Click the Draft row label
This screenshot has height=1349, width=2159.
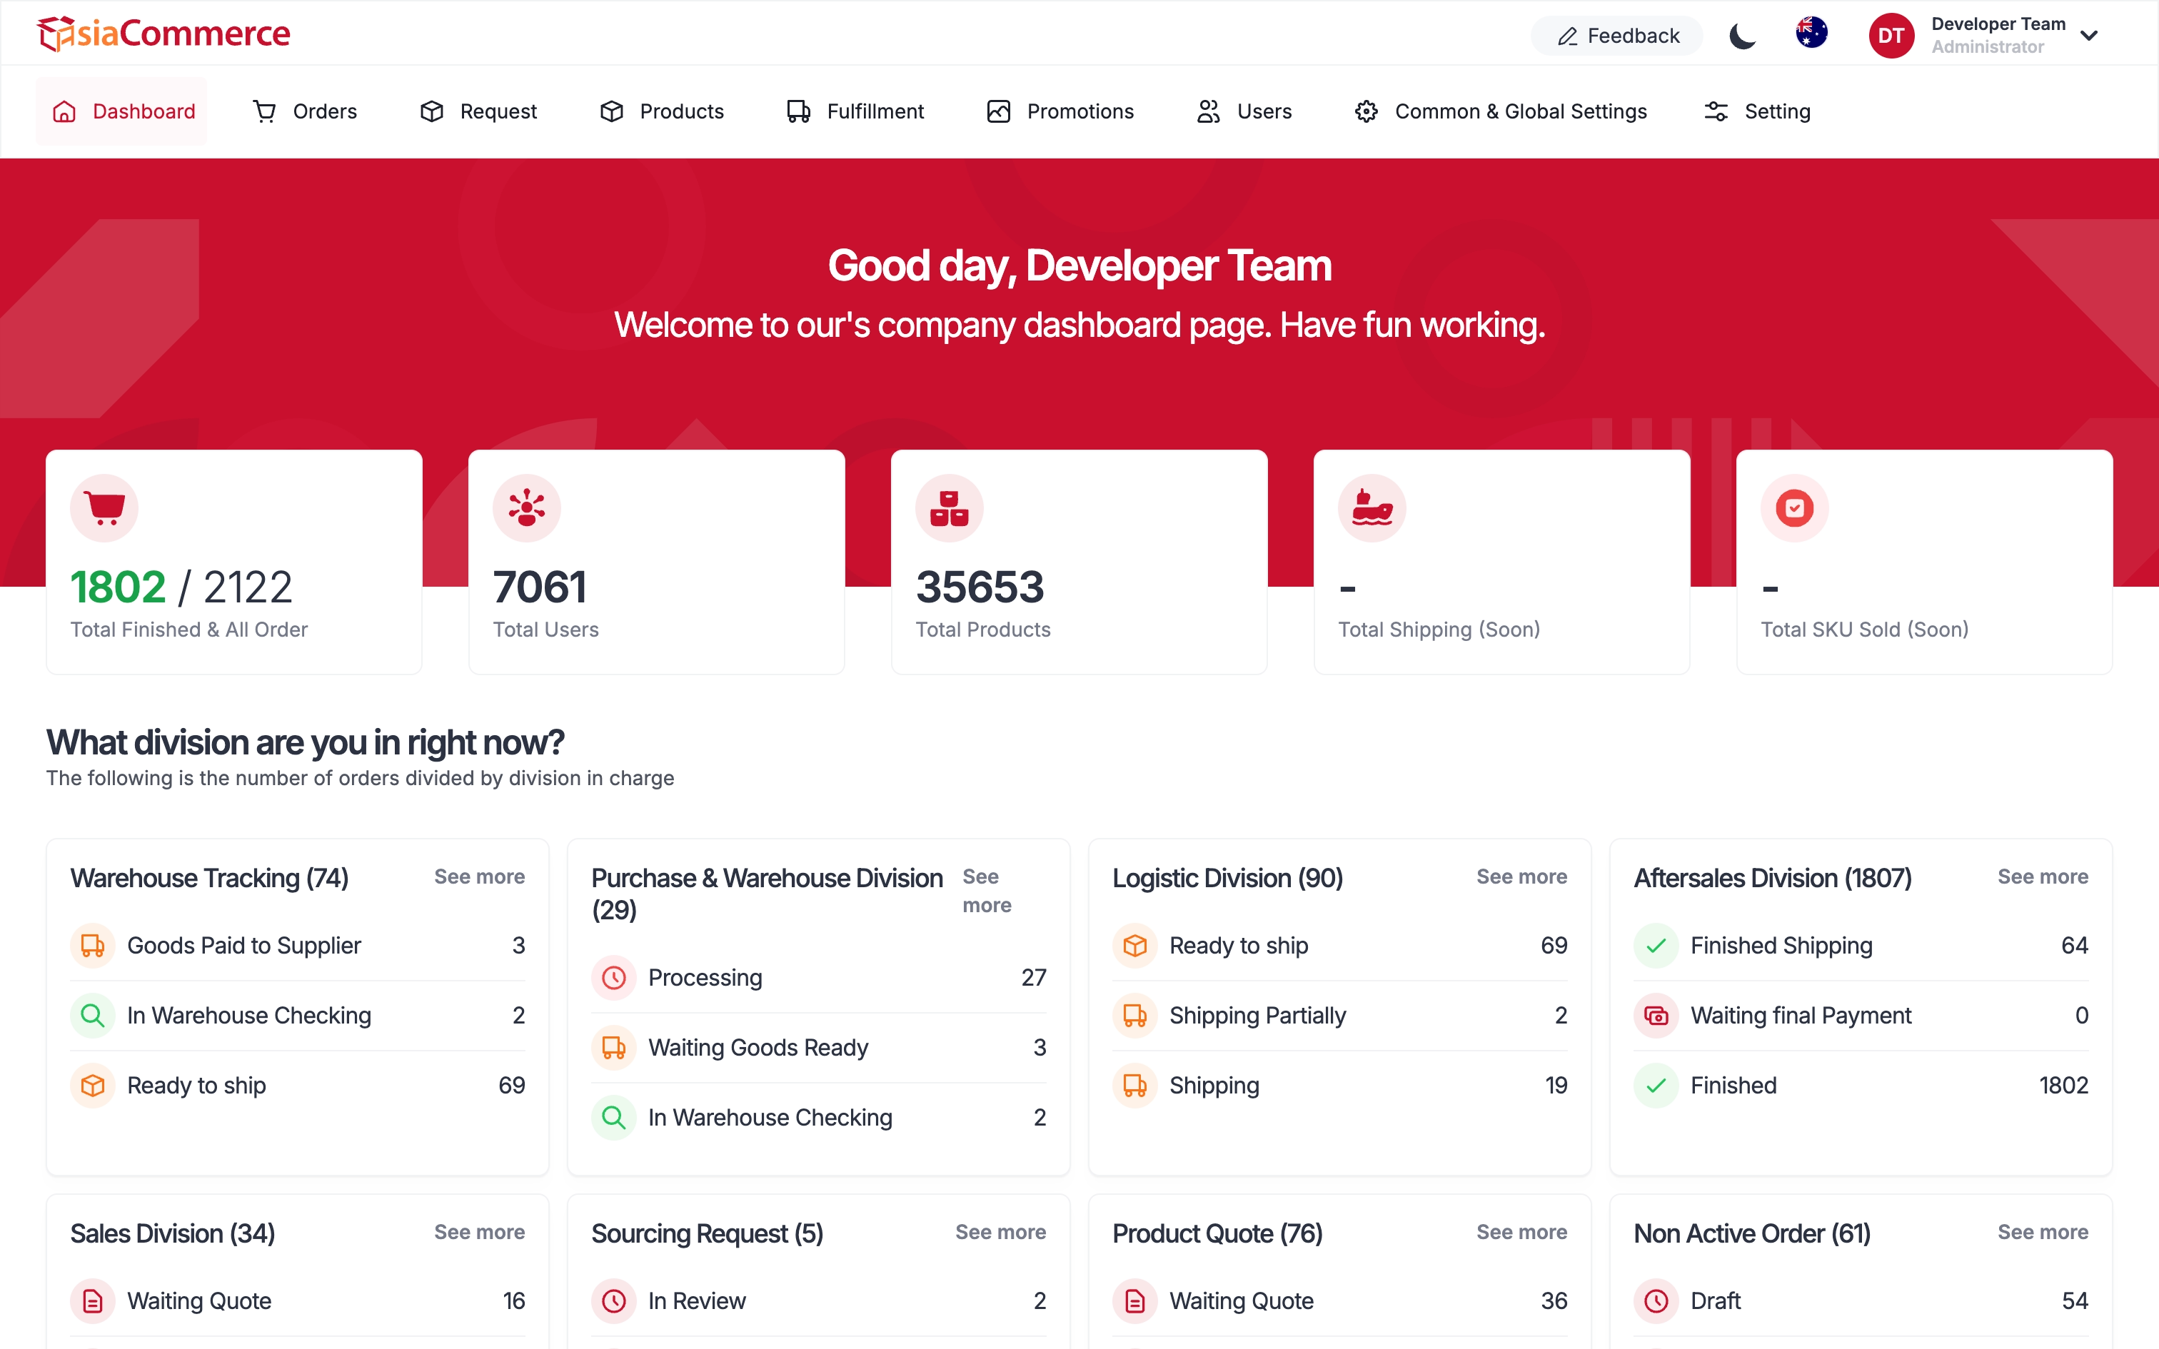1715,1300
